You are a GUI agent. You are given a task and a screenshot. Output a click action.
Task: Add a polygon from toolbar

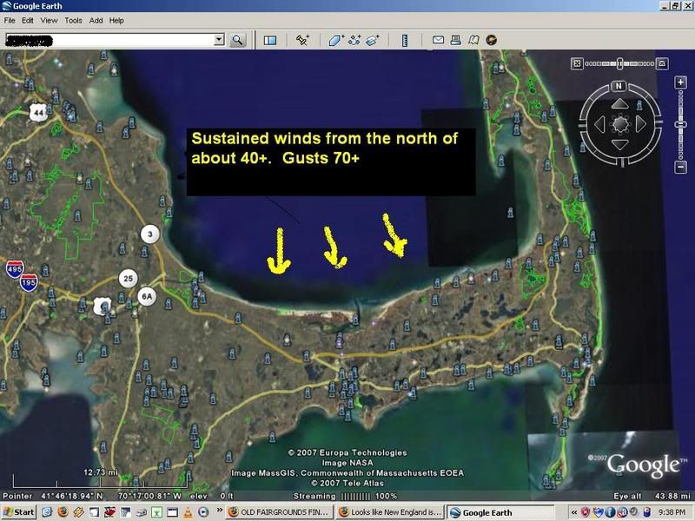336,40
